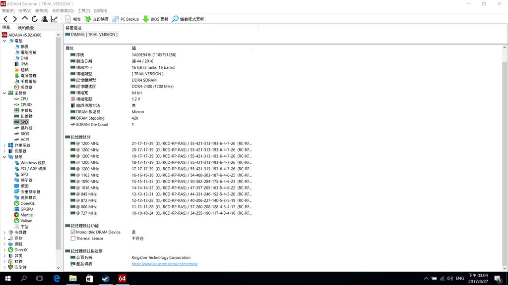The width and height of the screenshot is (508, 285).
Task: Select CPU in the tree
Action: coord(24,99)
